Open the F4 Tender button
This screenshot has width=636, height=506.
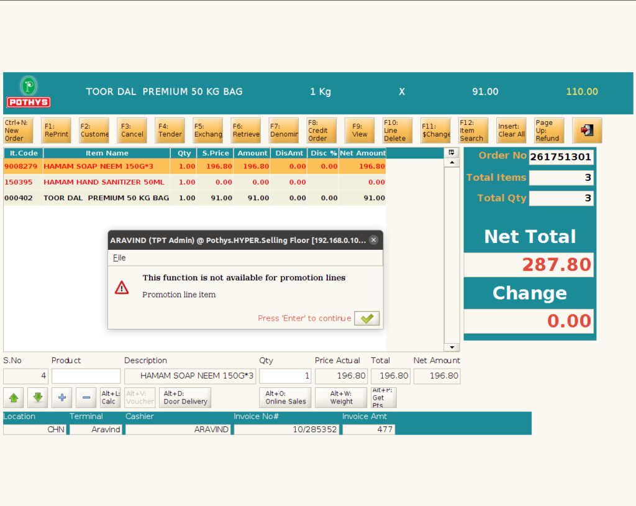point(170,131)
